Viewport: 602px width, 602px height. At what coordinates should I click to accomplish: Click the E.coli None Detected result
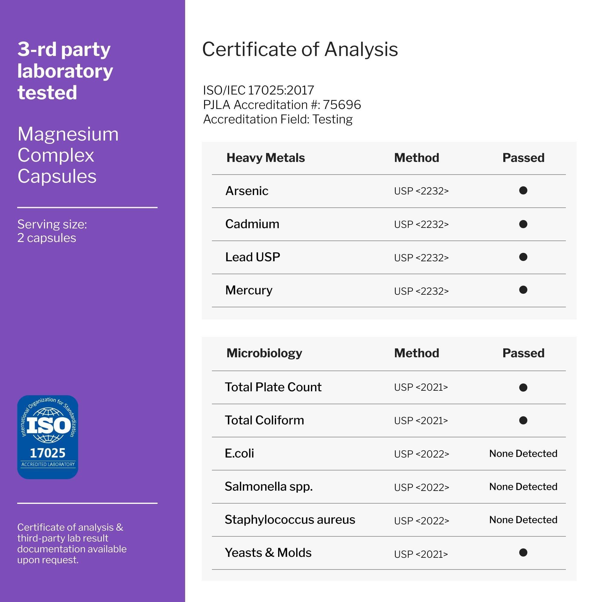click(523, 453)
